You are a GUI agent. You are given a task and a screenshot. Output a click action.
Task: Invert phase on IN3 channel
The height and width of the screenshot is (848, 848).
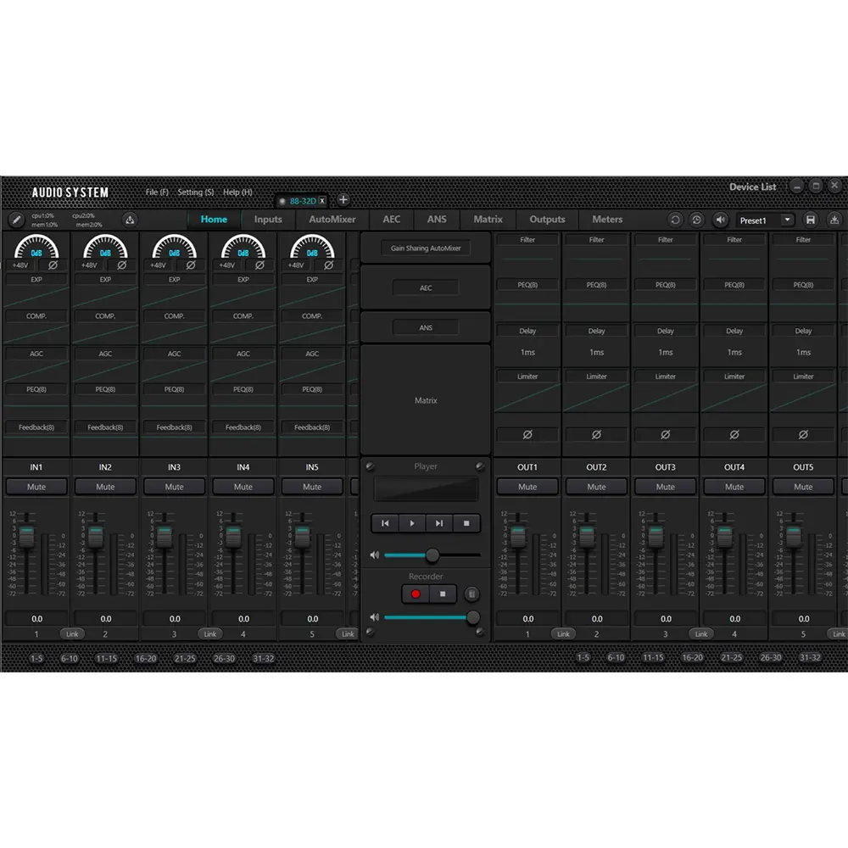(x=191, y=265)
